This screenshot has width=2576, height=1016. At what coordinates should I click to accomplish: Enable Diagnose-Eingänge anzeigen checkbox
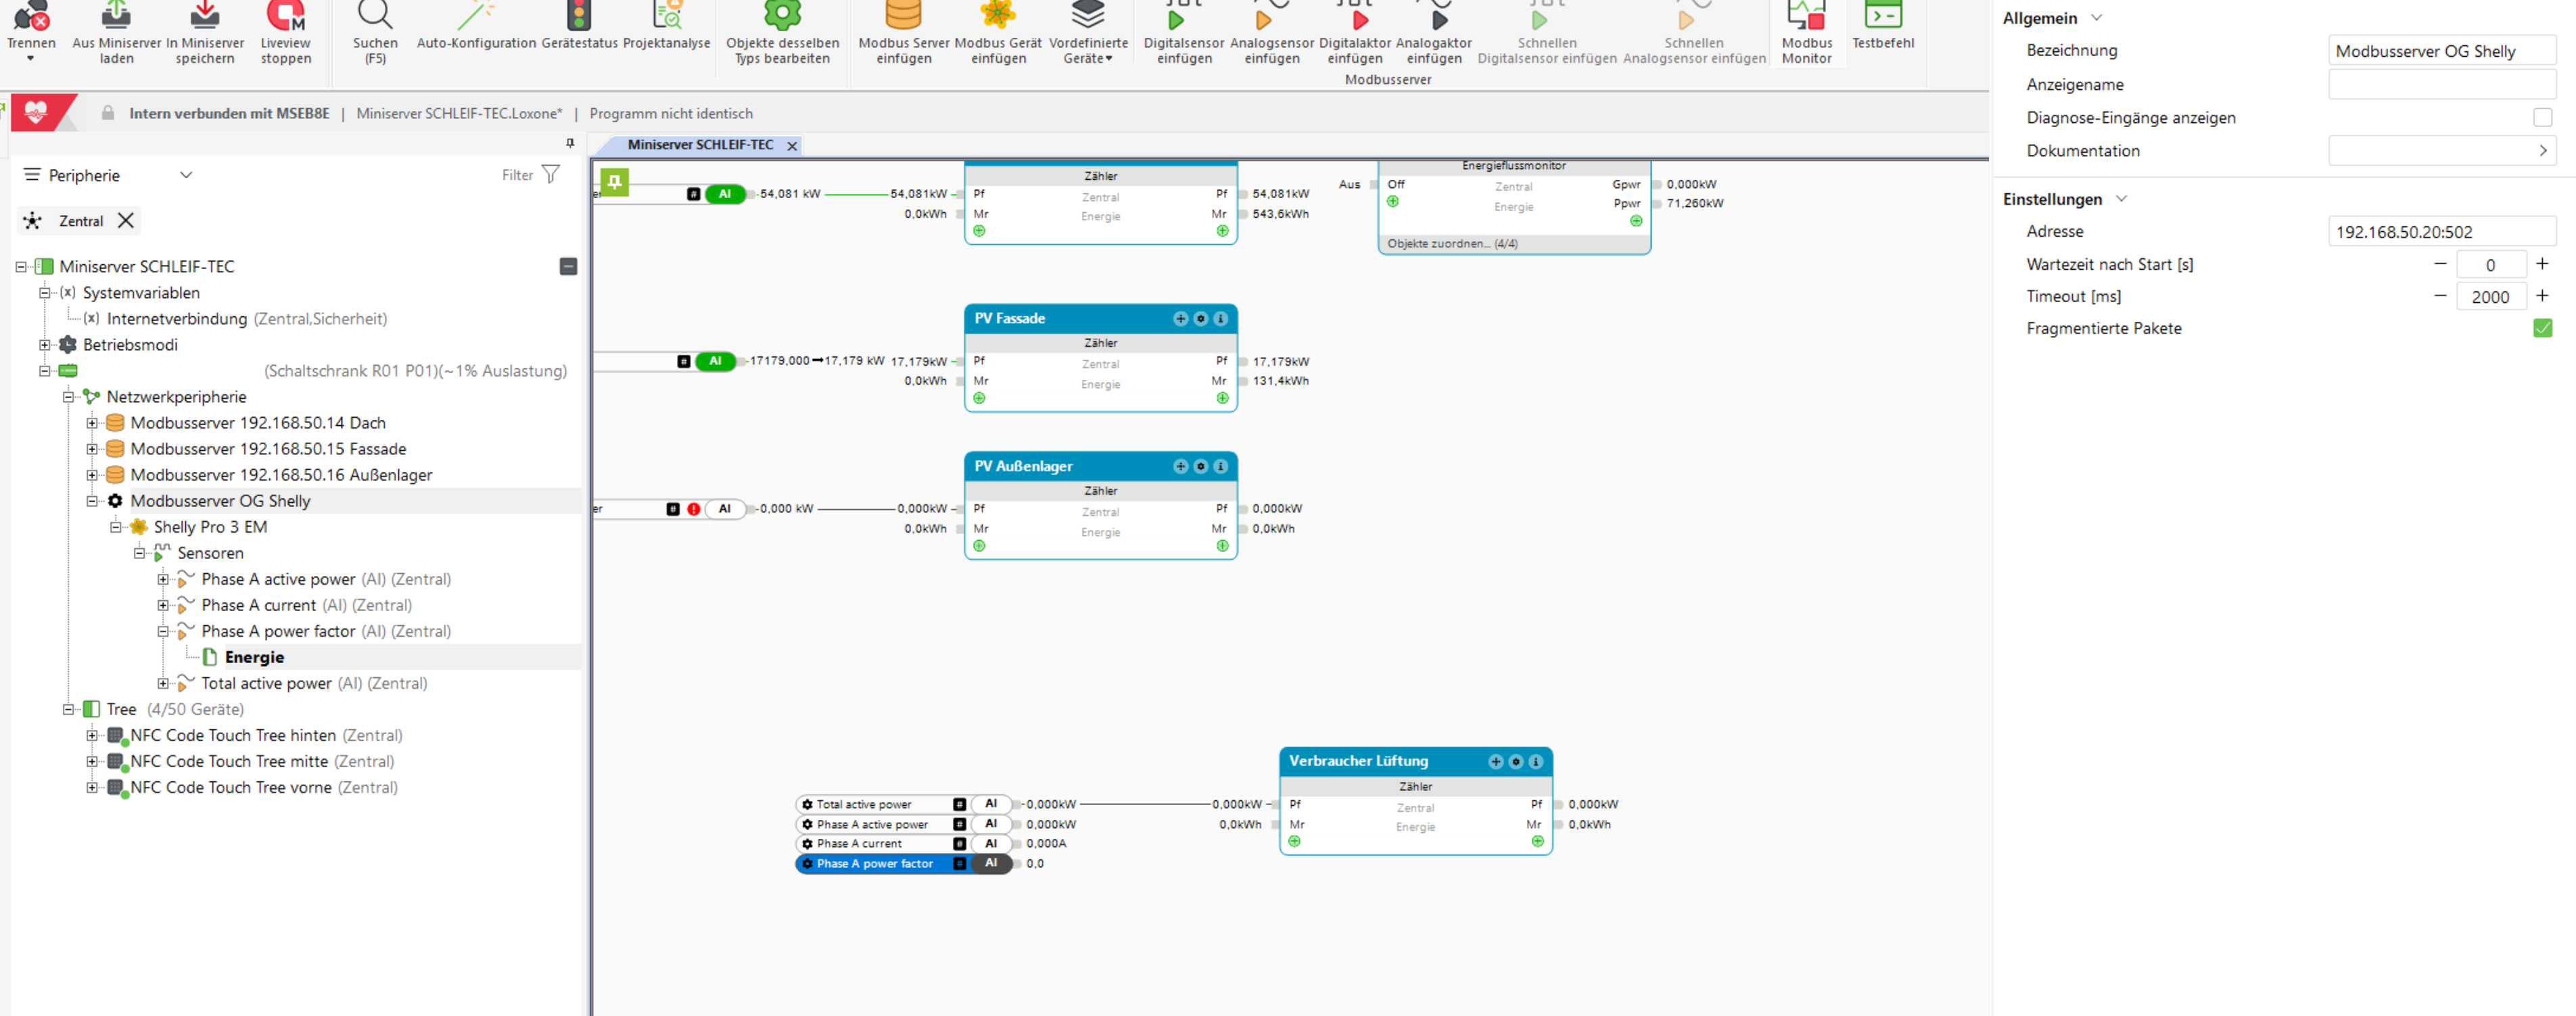(2542, 118)
